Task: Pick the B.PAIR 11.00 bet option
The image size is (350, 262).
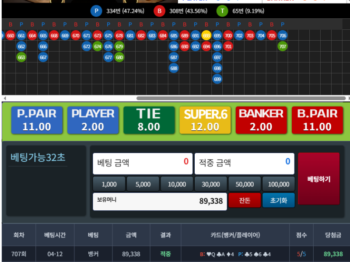Action: 317,120
